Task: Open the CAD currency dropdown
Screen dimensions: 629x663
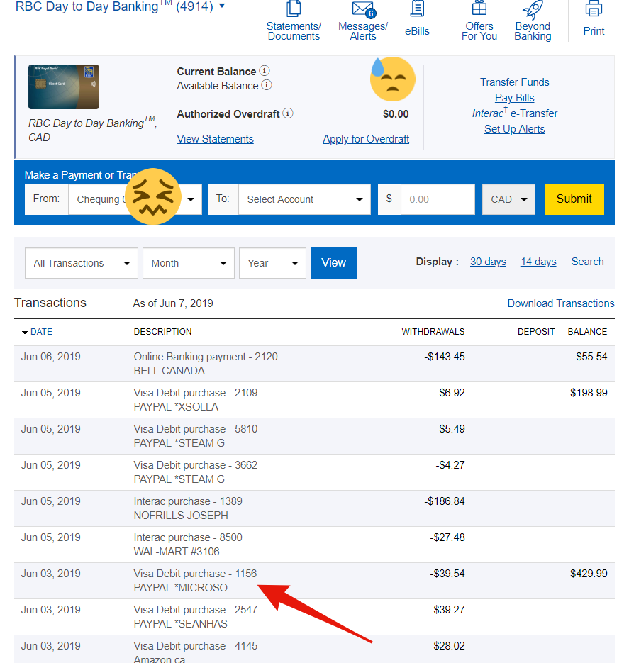Action: 508,199
